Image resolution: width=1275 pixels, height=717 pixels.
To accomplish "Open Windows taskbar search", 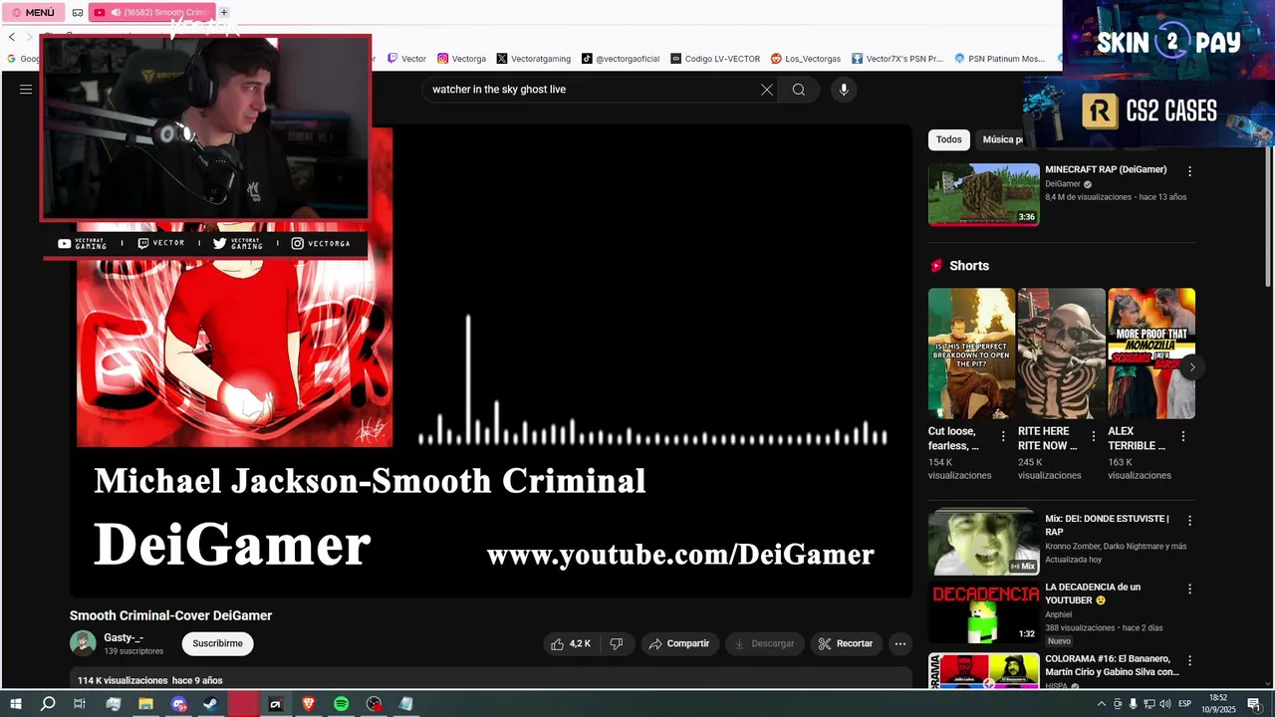I will (48, 704).
